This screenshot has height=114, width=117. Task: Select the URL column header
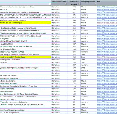107,3
